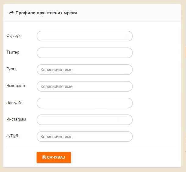
Task: Click the divider line above the save button
Action: [x=92, y=148]
